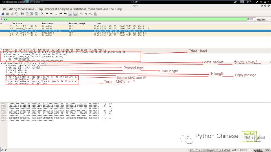This screenshot has width=271, height=152.
Task: Zoom in the main window text
Action: (x=81, y=14)
